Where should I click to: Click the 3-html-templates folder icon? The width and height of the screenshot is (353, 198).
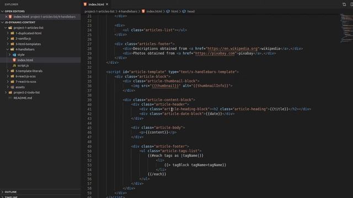pyautogui.click(x=12, y=44)
